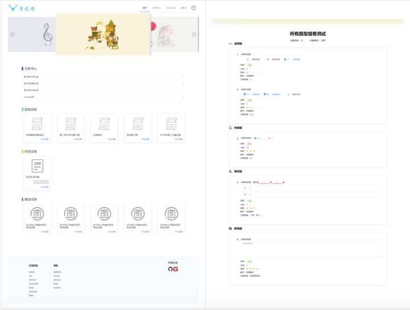Check checkbox C of multi-choice question 2
Screen dimensions: 410x310
coord(285,94)
